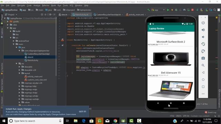Screen dimensions: 221x124
Task: Open Project panel settings gear icon
Action: [x=50, y=14]
